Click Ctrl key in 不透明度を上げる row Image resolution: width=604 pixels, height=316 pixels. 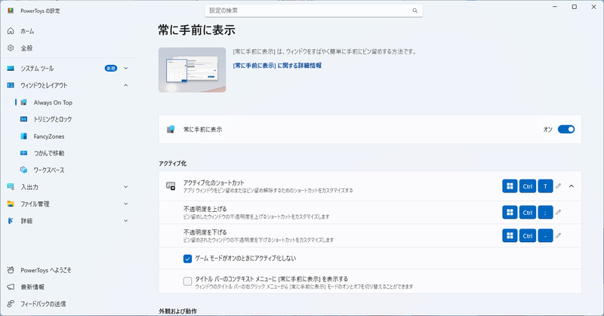tap(528, 212)
